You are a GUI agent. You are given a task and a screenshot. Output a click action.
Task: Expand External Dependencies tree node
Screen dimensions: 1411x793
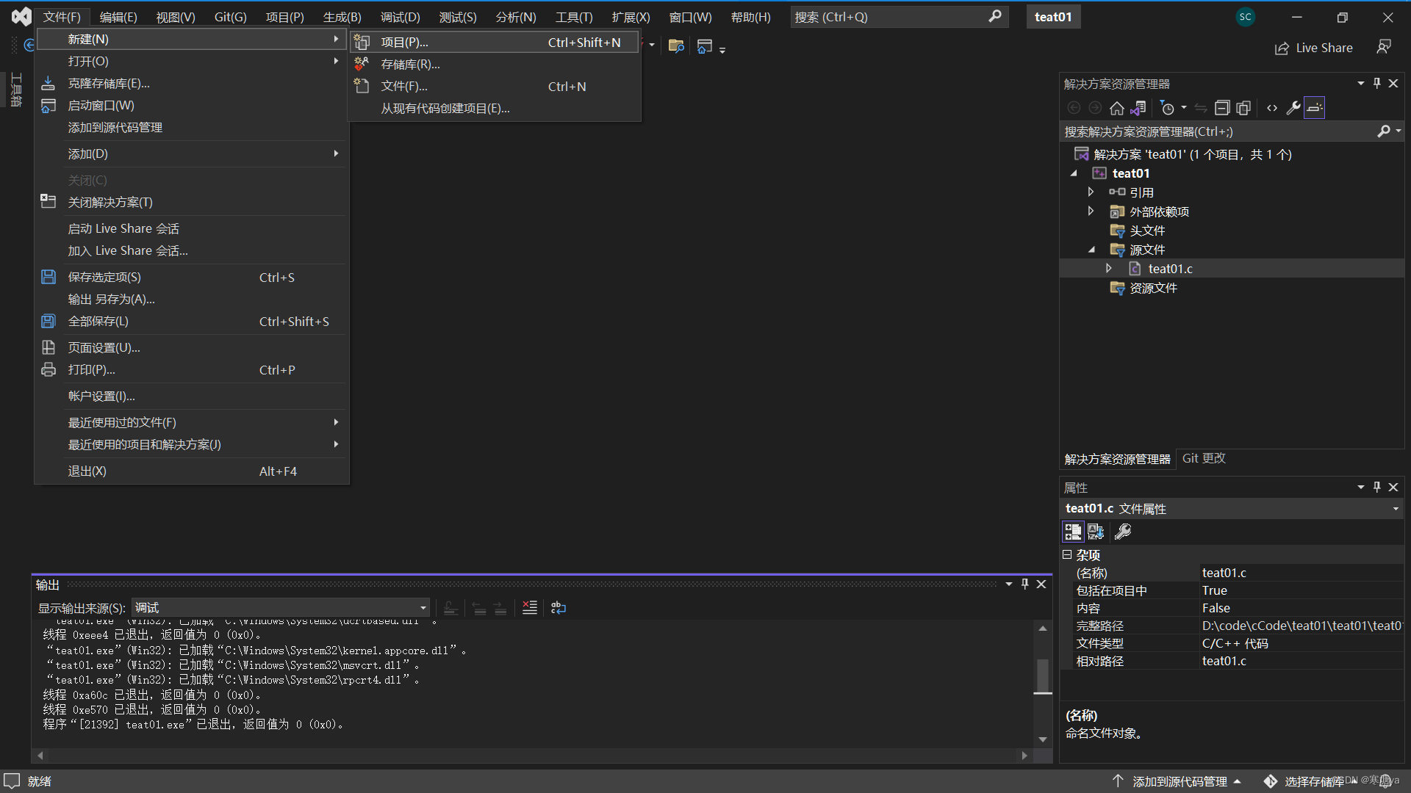coord(1091,211)
